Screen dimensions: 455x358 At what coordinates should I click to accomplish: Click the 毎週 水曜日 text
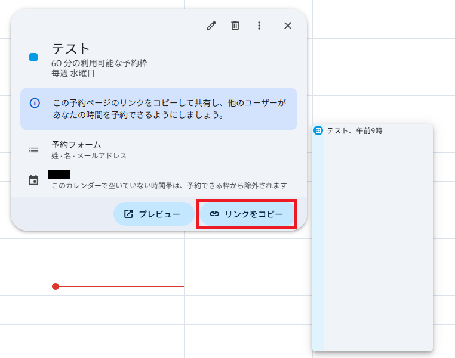pyautogui.click(x=73, y=73)
